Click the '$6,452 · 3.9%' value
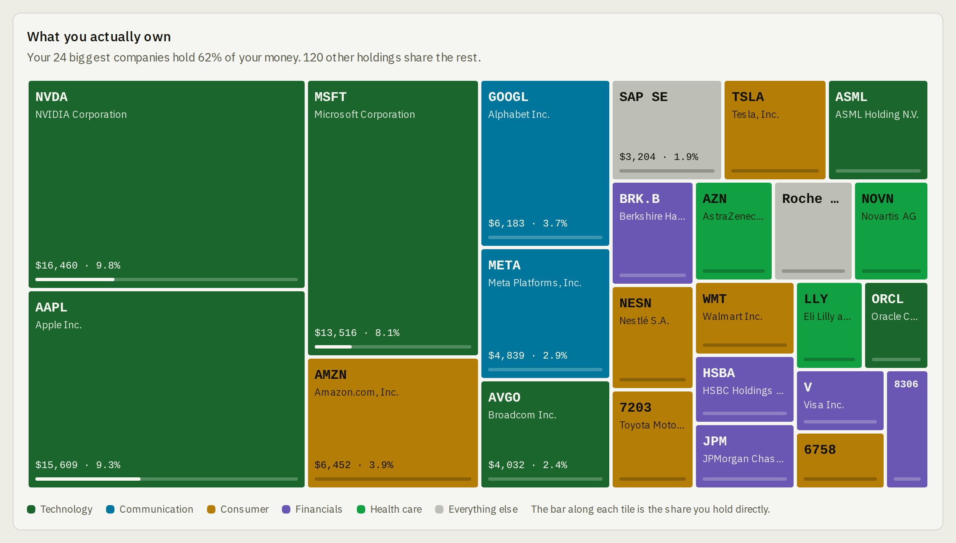 [x=354, y=465]
